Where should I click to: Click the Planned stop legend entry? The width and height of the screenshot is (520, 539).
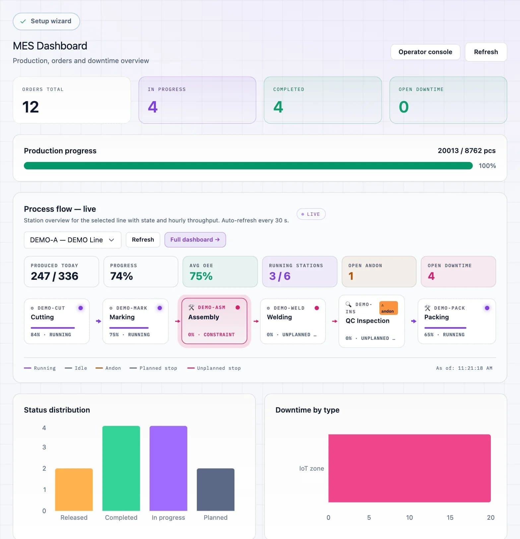click(153, 368)
